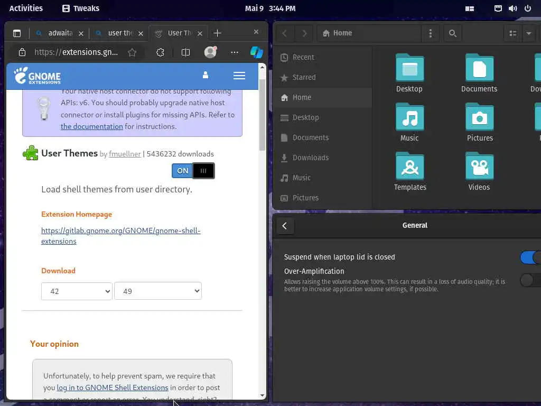Image resolution: width=541 pixels, height=406 pixels.
Task: Select Starred in Files sidebar
Action: pos(323,77)
